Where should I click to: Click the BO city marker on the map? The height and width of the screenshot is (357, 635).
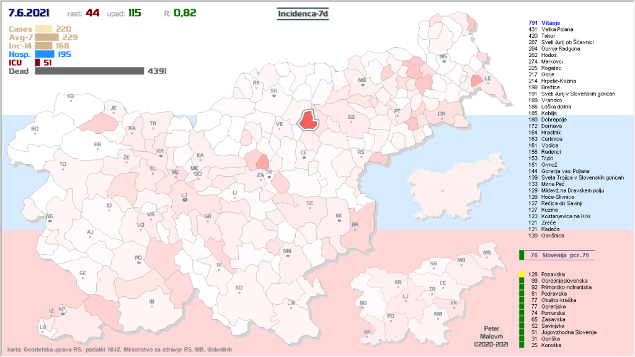pos(35,130)
